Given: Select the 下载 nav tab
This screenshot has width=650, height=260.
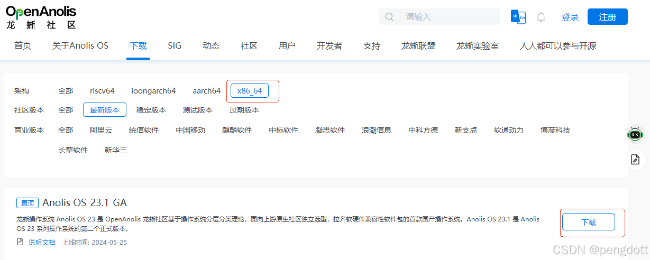Looking at the screenshot, I should click(139, 46).
